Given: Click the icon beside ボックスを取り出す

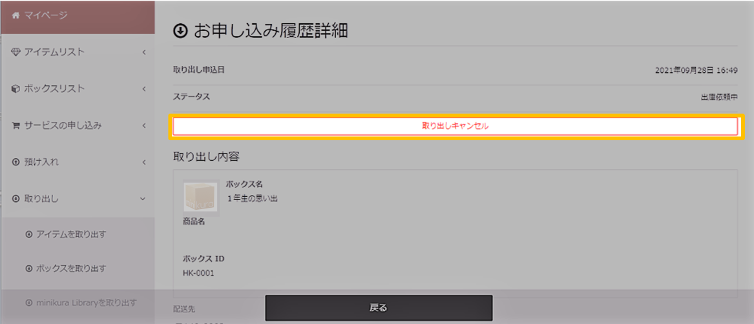Looking at the screenshot, I should tap(29, 268).
